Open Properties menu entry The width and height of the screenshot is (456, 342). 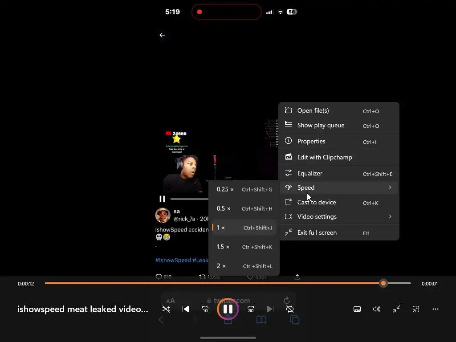pyautogui.click(x=339, y=141)
